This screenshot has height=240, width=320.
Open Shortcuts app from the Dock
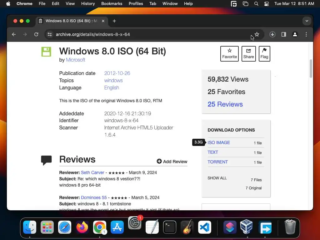point(230,227)
